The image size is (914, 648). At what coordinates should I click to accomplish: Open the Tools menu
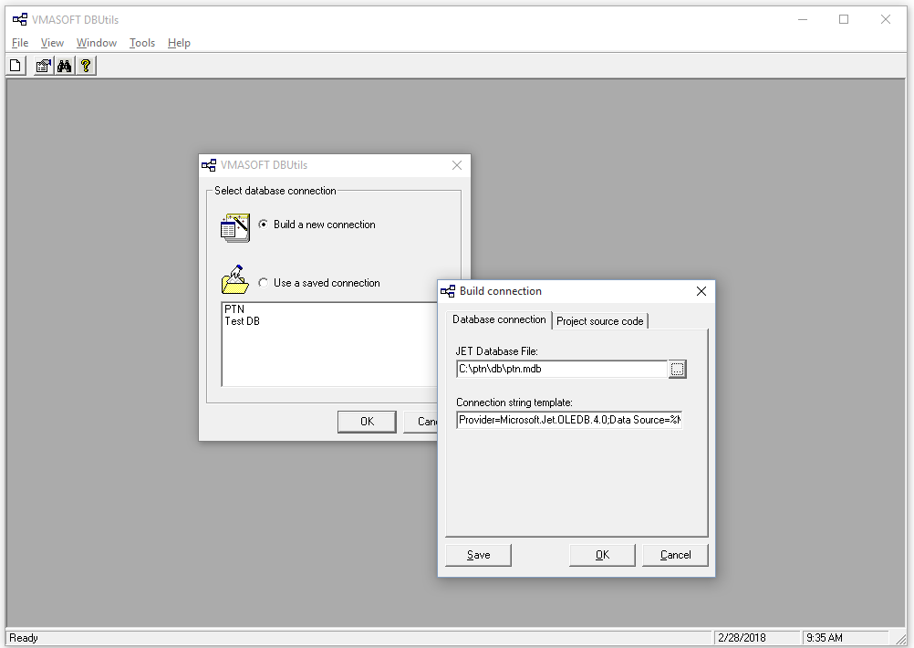[141, 43]
